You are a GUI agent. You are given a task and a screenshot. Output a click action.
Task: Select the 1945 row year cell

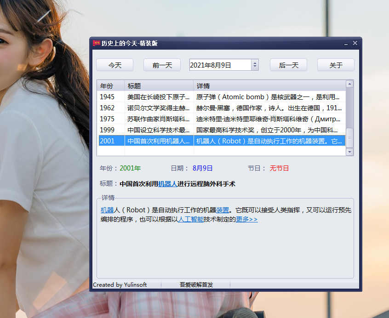[107, 97]
